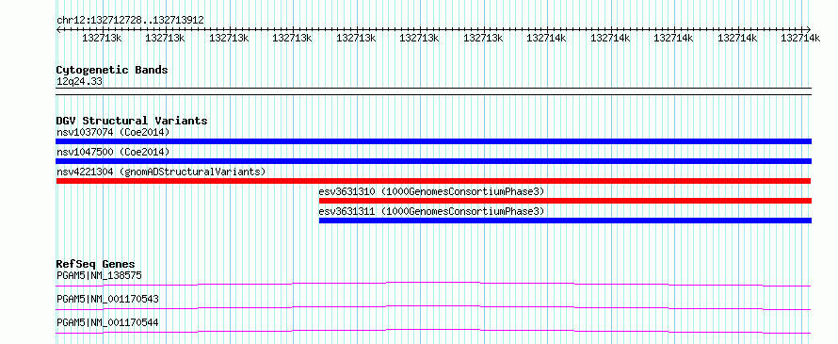Click the right arrow of the ruler
The width and height of the screenshot is (838, 344).
[809, 29]
